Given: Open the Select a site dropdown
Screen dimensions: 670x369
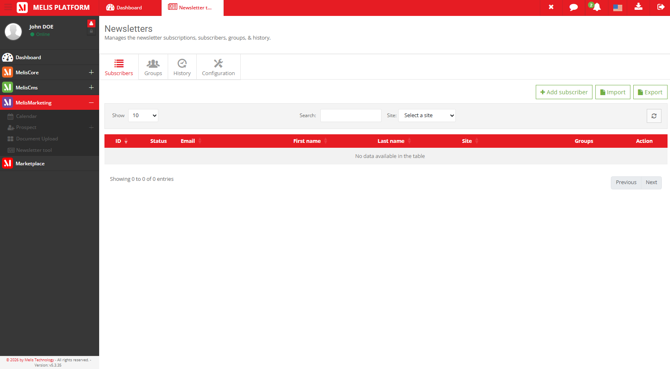Looking at the screenshot, I should tap(427, 116).
